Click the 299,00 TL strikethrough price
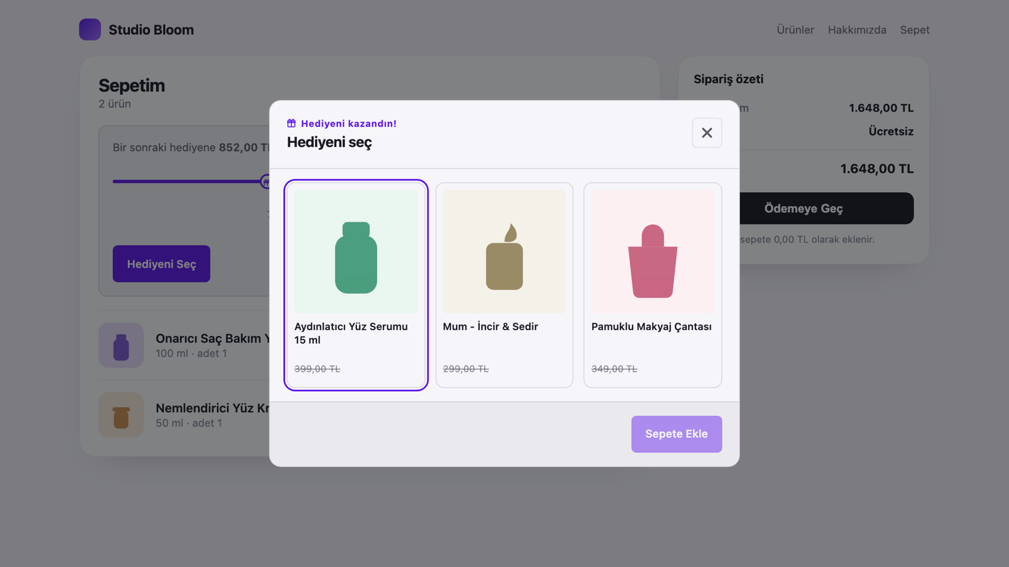This screenshot has height=567, width=1009. (x=465, y=369)
